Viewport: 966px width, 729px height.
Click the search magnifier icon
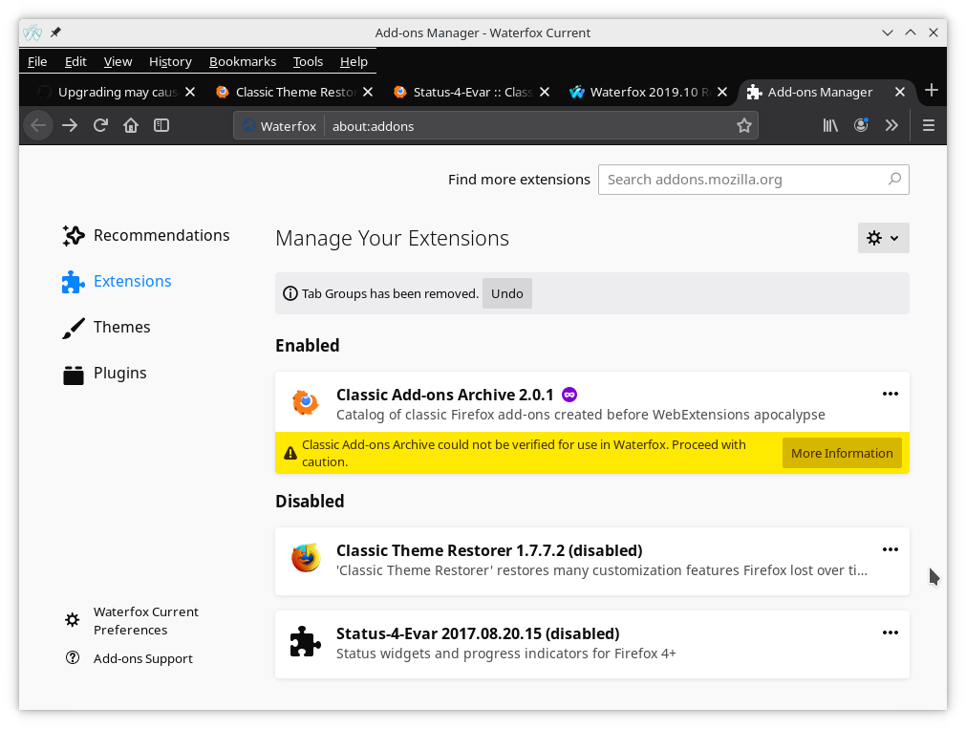click(894, 179)
